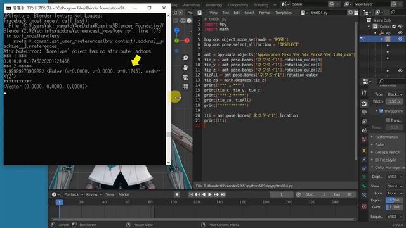Viewport: 406px width, 228px height.
Task: Open the Render properties tab icon
Action: coord(364,104)
